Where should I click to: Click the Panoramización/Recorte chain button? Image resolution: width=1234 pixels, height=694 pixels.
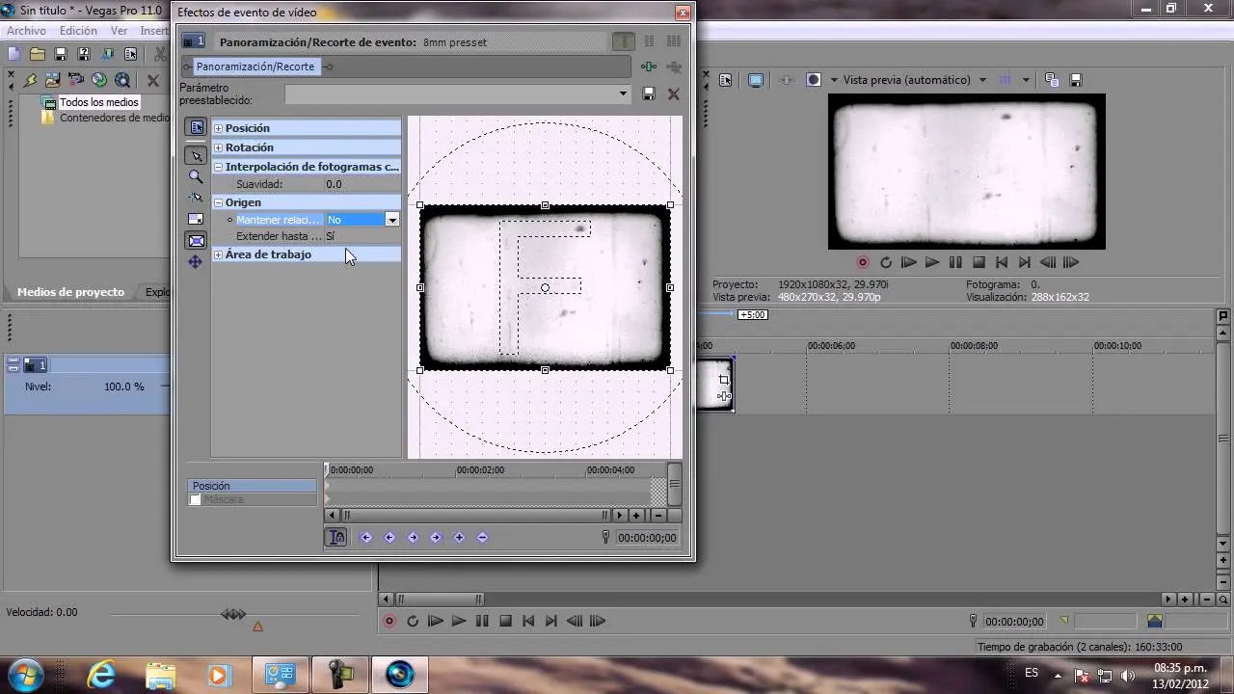[x=255, y=67]
